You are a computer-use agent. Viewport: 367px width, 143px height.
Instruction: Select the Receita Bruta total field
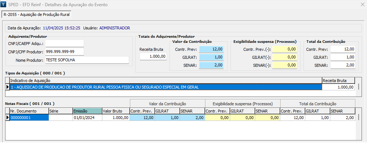[x=153, y=56]
